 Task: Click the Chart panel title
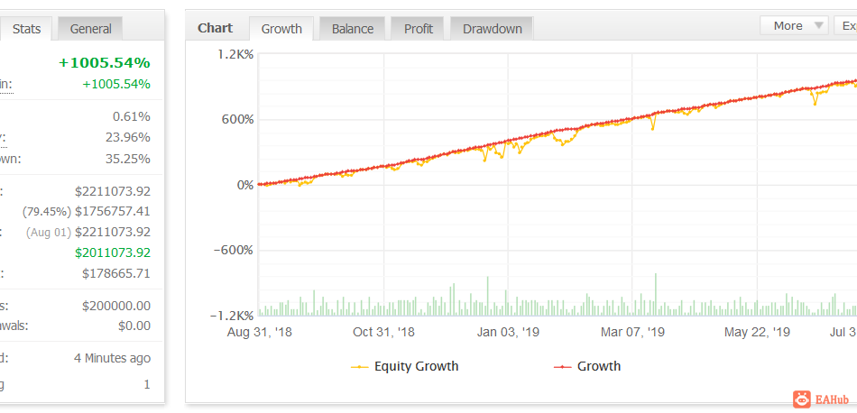pos(215,28)
